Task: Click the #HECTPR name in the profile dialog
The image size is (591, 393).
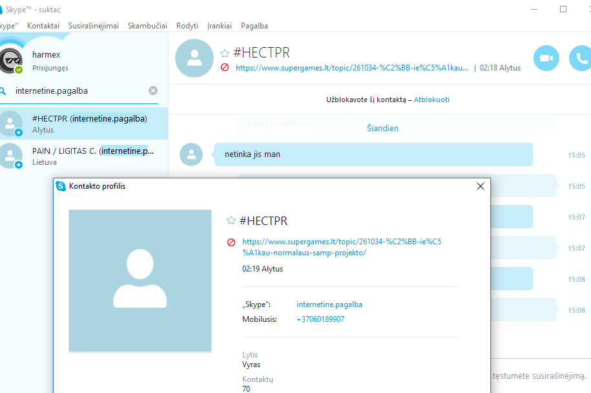Action: 264,220
